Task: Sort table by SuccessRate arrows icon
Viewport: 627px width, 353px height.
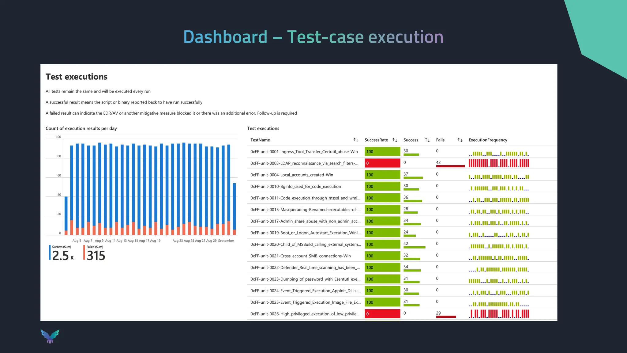Action: (395, 140)
